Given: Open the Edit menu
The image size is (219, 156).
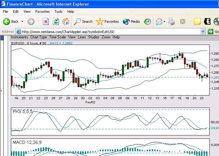Looking at the screenshot, I should pos(16,12).
